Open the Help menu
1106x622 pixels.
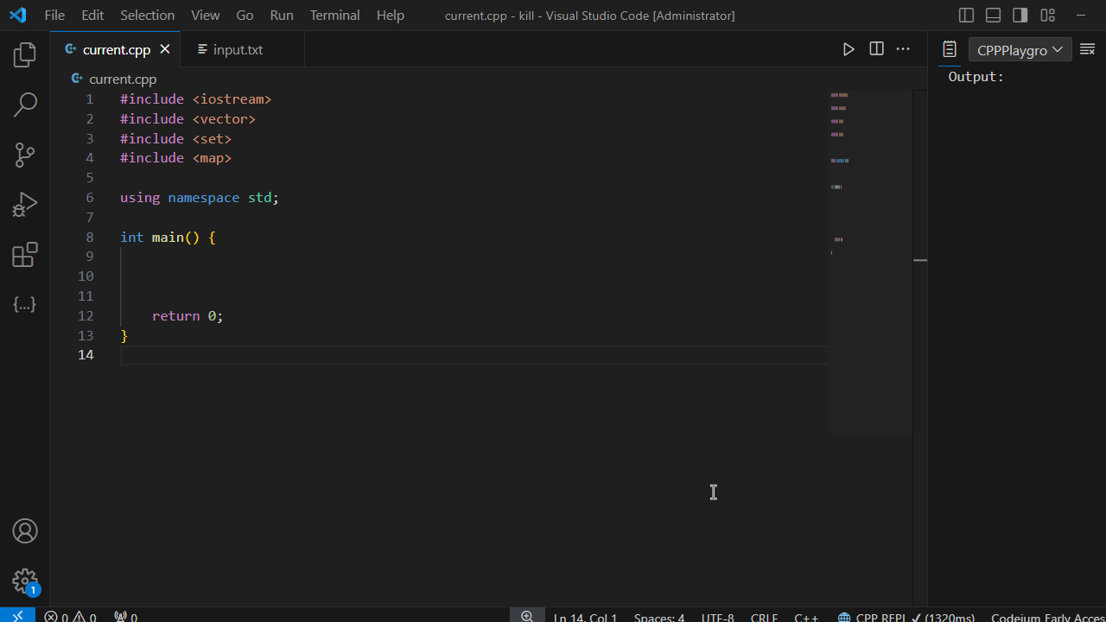[x=391, y=15]
